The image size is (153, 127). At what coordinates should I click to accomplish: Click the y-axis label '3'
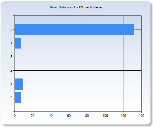coord(11,57)
